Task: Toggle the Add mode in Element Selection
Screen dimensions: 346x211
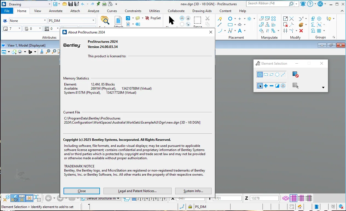Action: tap(266, 86)
